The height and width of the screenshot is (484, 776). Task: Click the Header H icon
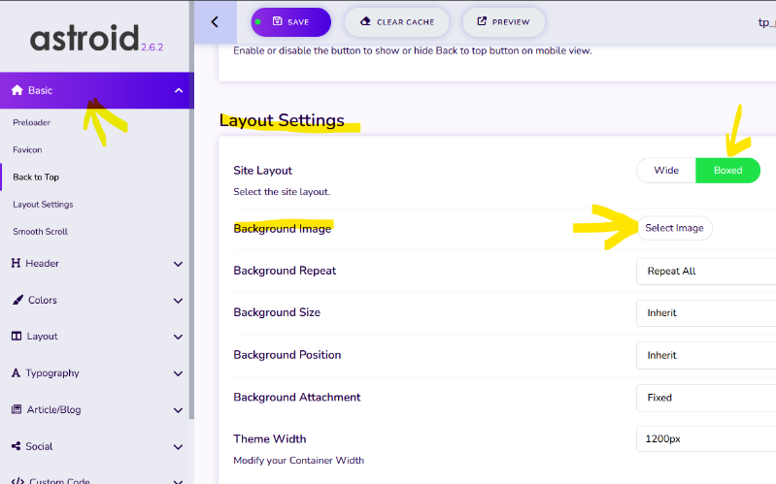(16, 263)
